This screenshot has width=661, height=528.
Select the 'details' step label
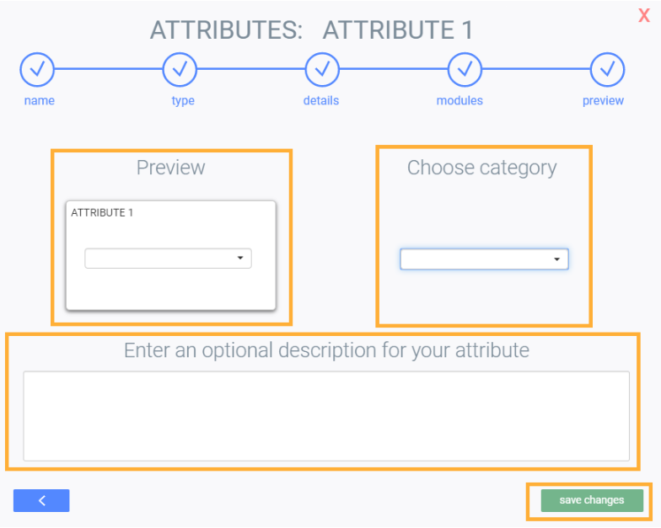[321, 100]
